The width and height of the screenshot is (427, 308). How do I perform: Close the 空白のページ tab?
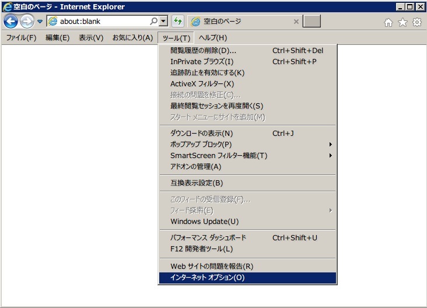(296, 22)
